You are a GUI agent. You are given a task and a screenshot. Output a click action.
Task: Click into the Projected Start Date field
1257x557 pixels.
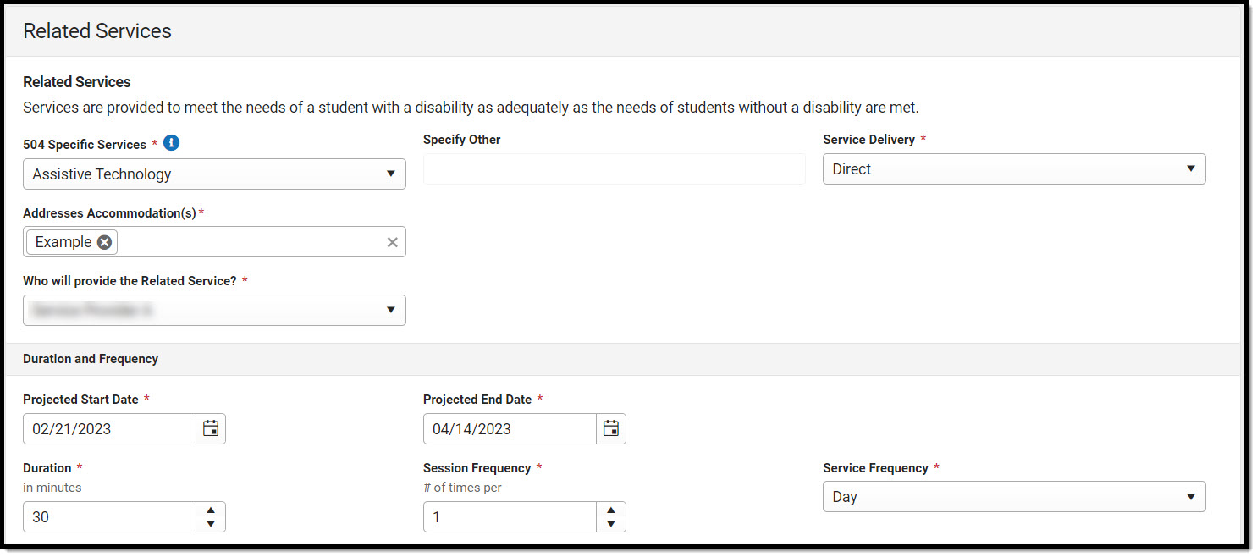point(110,429)
